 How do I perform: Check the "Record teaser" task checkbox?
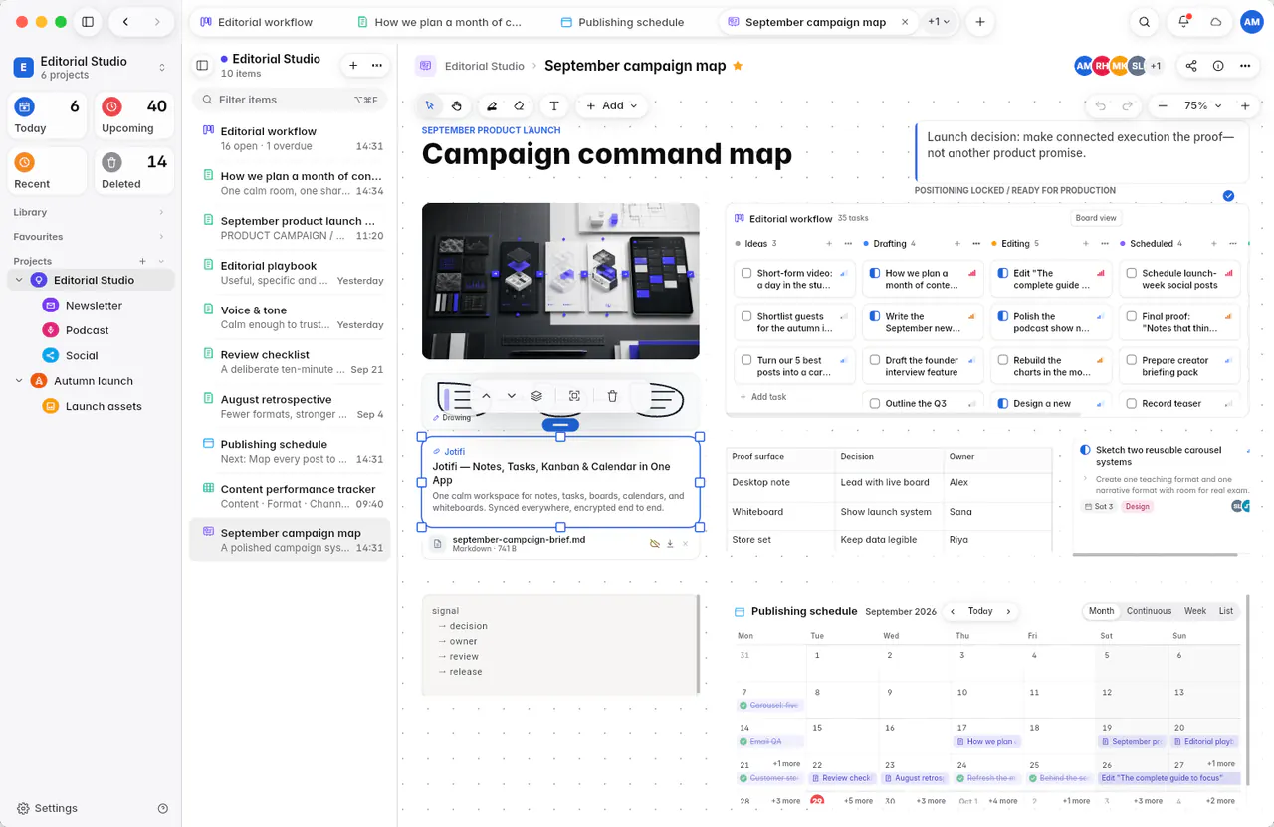1131,404
